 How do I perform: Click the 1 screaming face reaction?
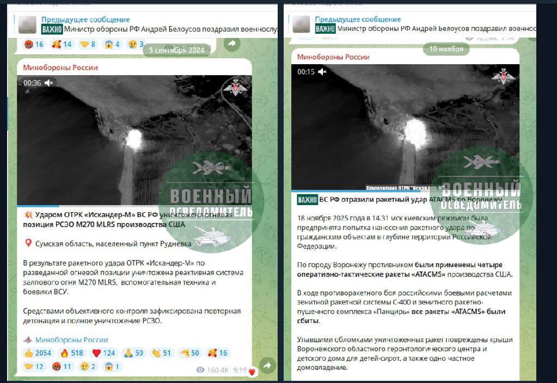112,366
